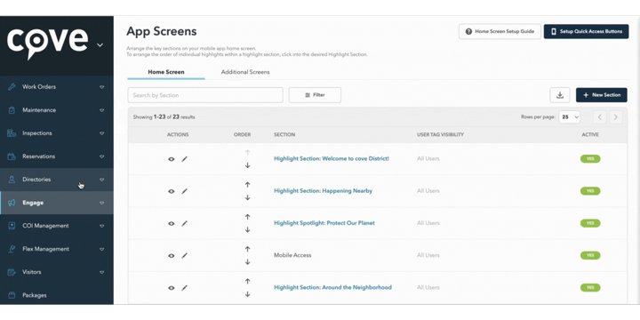View the Welcome to cove District section
640x320 pixels.
(172, 159)
